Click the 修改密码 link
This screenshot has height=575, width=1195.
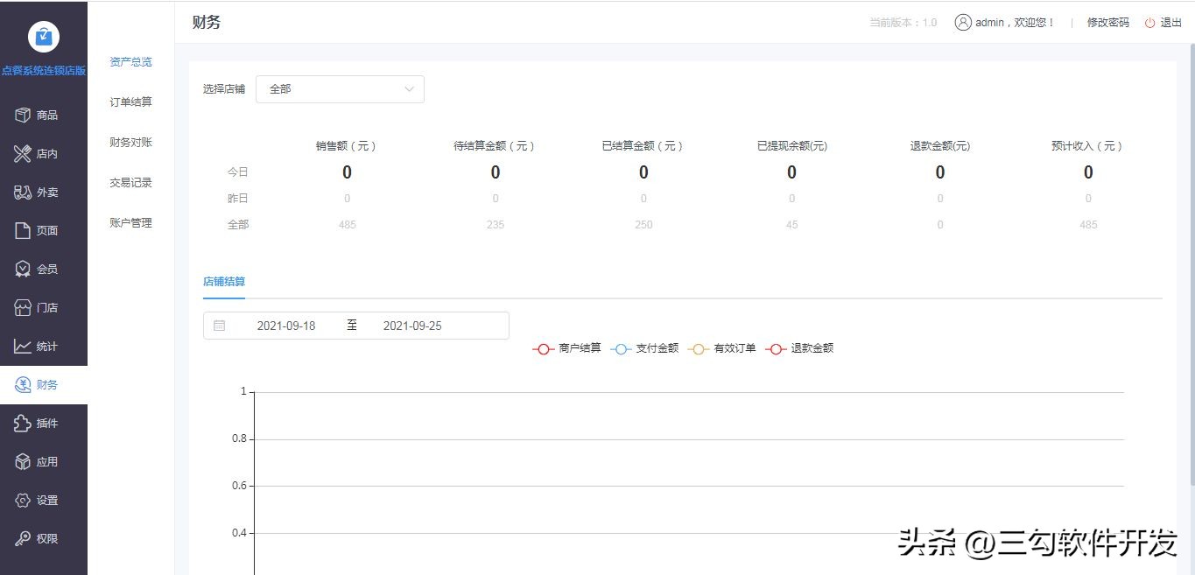tap(1107, 22)
